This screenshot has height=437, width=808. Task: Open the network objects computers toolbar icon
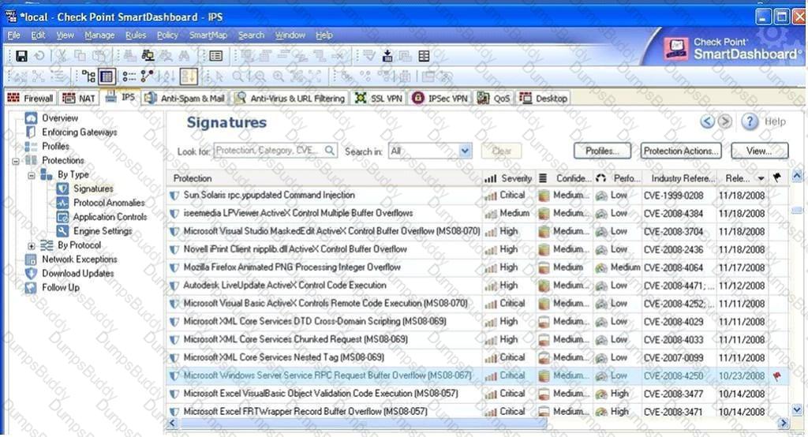[148, 56]
